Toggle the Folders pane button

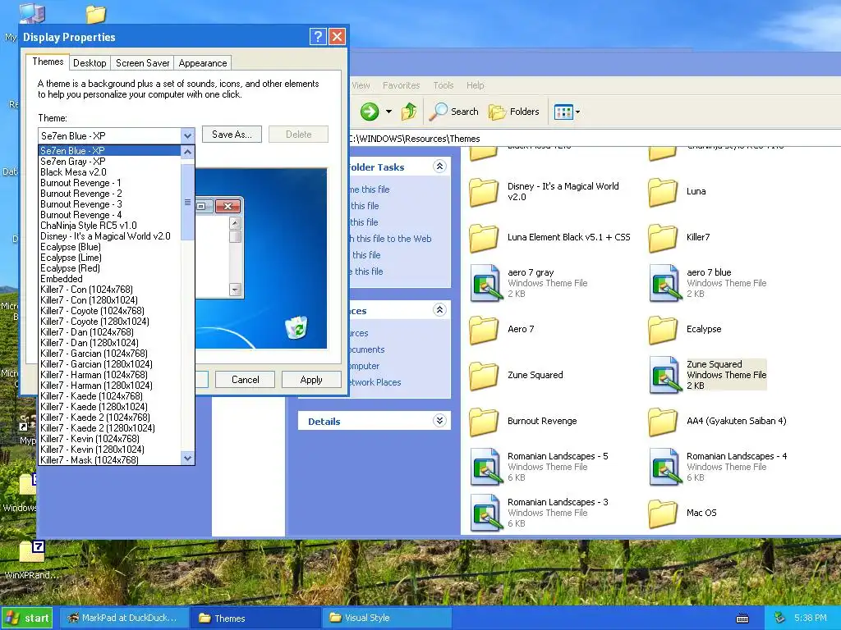click(514, 112)
